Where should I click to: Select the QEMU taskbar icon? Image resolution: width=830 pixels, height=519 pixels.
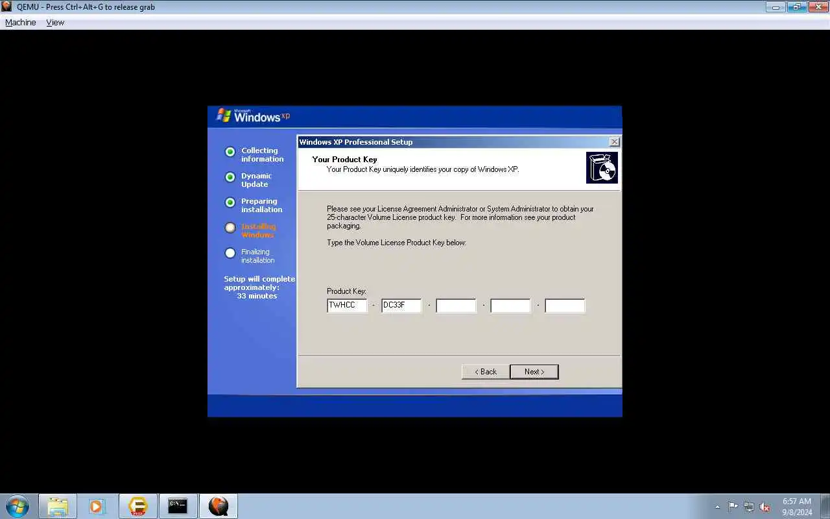pos(219,506)
